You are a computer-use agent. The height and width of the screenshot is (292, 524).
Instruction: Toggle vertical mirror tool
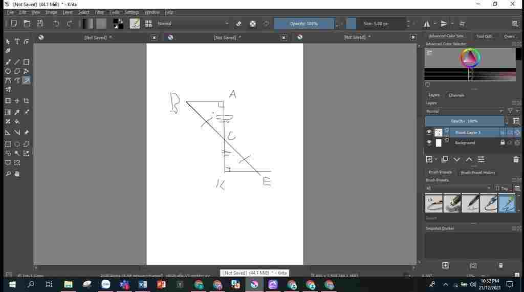point(444,24)
